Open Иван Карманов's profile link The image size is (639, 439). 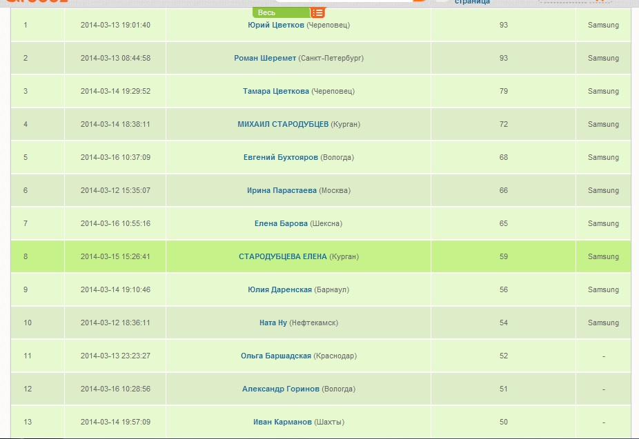pos(282,422)
